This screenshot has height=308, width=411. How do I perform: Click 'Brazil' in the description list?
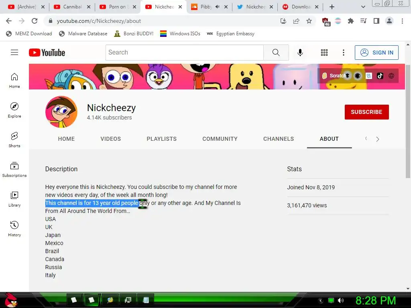[x=52, y=251]
